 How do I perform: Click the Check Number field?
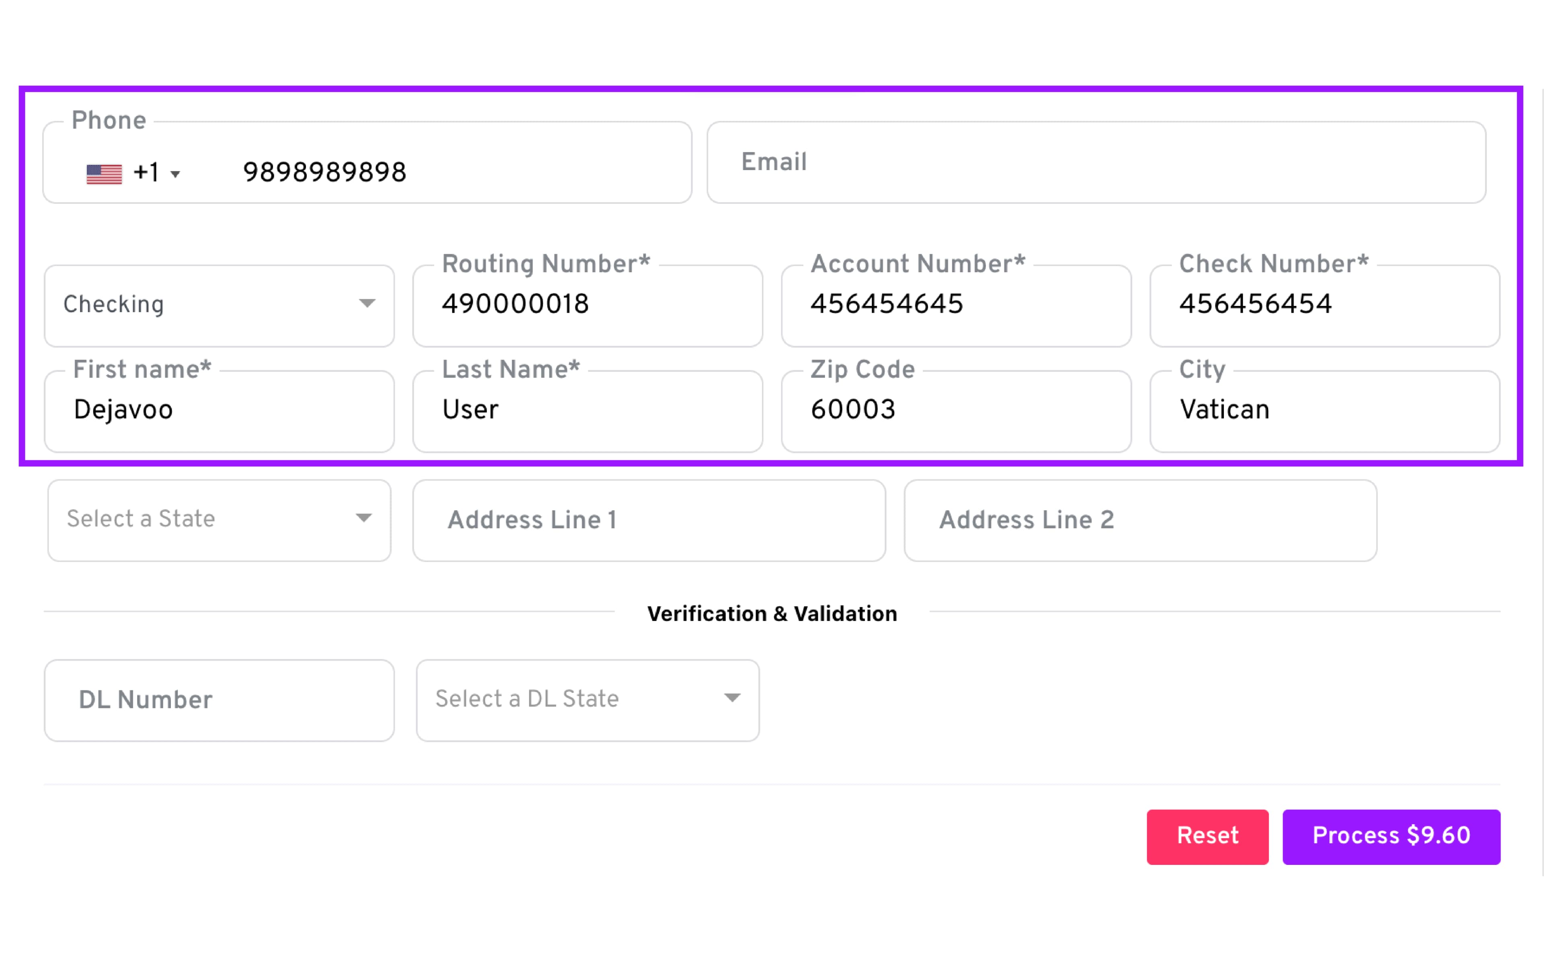(1324, 305)
